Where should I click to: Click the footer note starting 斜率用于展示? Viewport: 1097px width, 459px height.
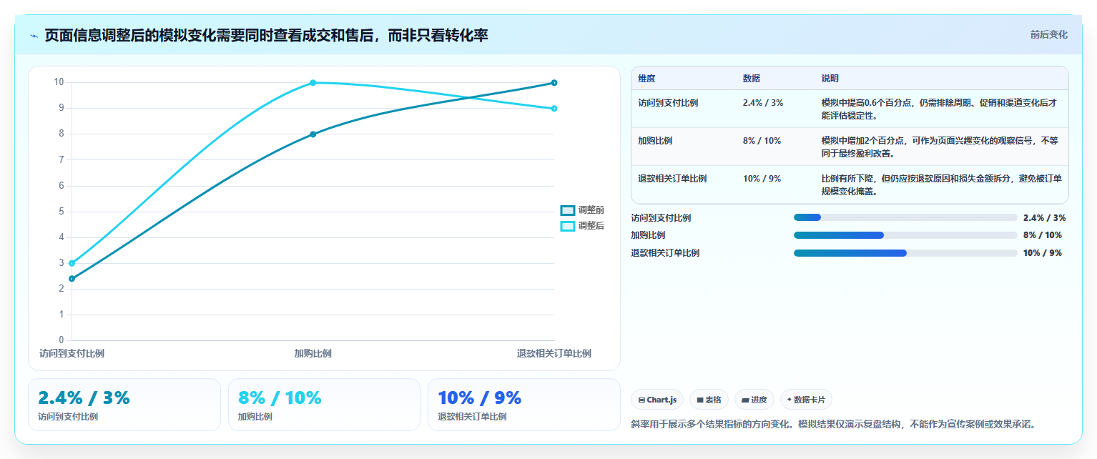[x=833, y=424]
